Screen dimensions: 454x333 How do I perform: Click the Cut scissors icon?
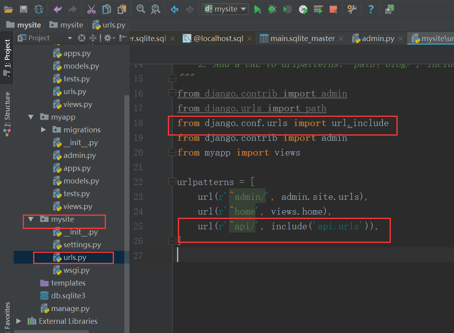click(x=92, y=9)
